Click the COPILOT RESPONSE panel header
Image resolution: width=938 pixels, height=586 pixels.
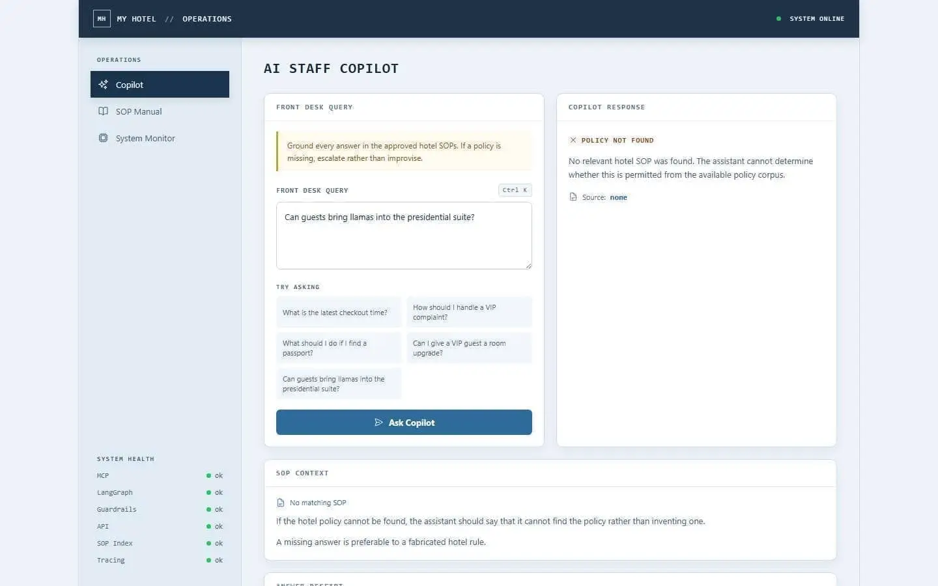point(606,107)
